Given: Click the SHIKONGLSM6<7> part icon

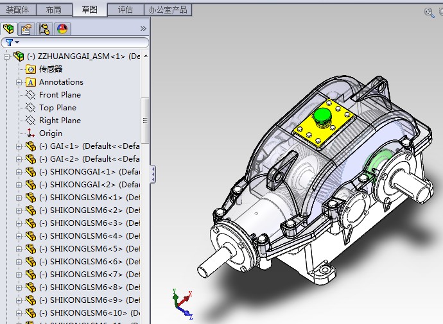Looking at the screenshot, I should (x=31, y=275).
